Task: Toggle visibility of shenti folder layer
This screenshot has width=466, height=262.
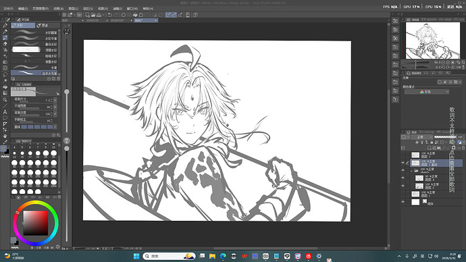Action: pos(403,171)
